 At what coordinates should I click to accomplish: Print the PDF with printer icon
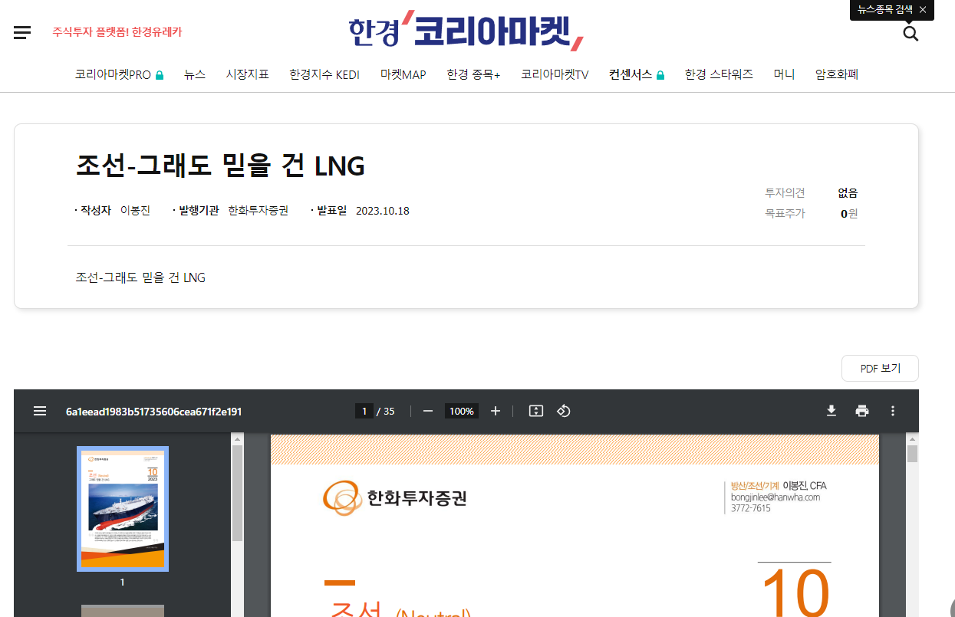click(862, 411)
